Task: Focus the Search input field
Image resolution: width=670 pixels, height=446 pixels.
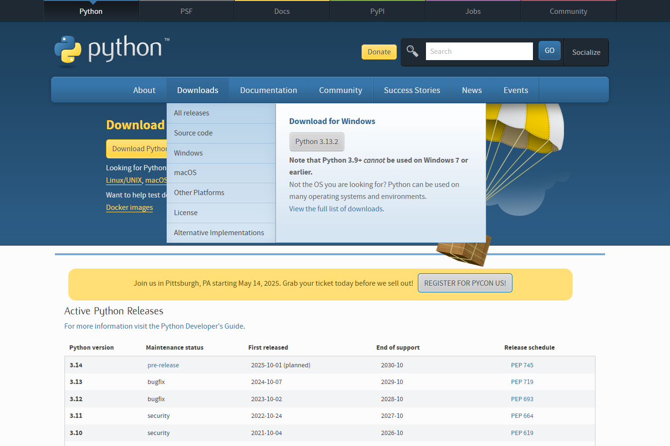Action: pos(479,51)
